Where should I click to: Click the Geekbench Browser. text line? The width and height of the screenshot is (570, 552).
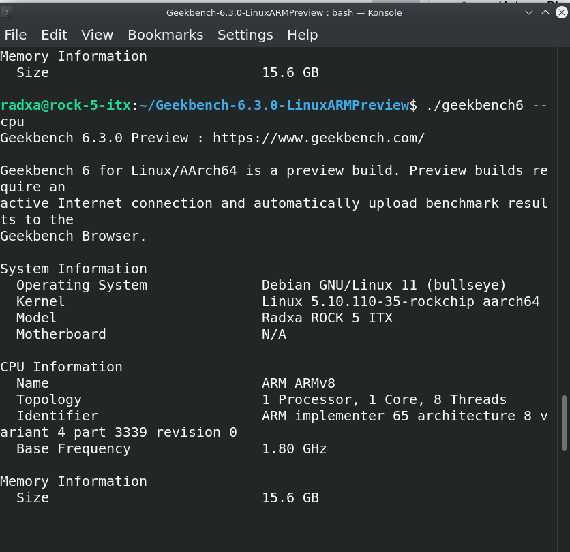[73, 236]
